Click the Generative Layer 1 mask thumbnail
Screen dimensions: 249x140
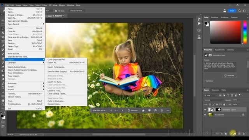[219, 110]
